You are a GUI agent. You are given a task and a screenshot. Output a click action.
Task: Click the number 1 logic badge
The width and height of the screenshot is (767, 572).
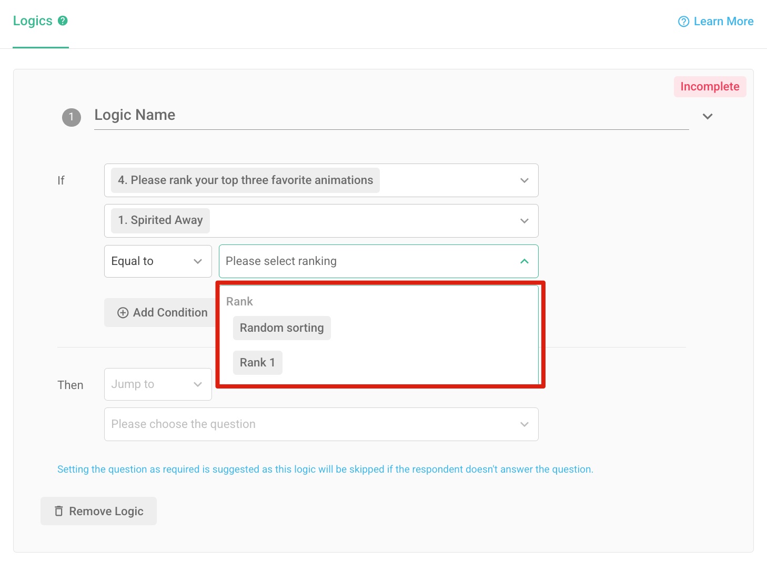click(x=72, y=117)
